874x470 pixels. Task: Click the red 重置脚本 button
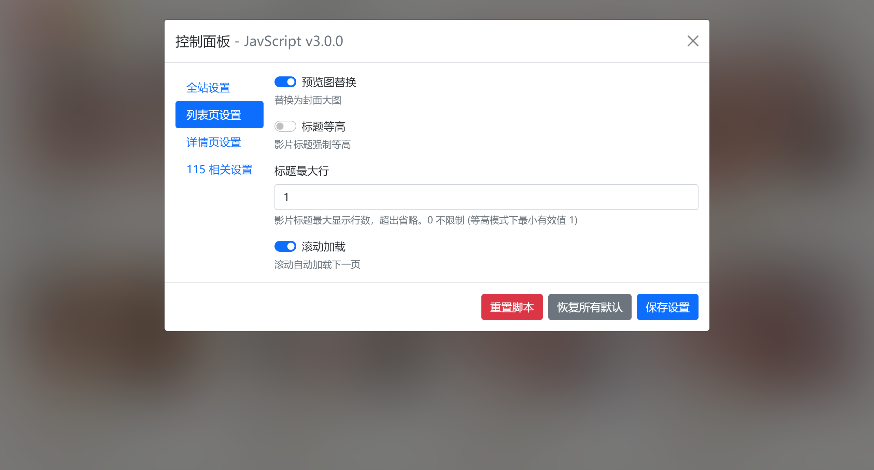(512, 307)
